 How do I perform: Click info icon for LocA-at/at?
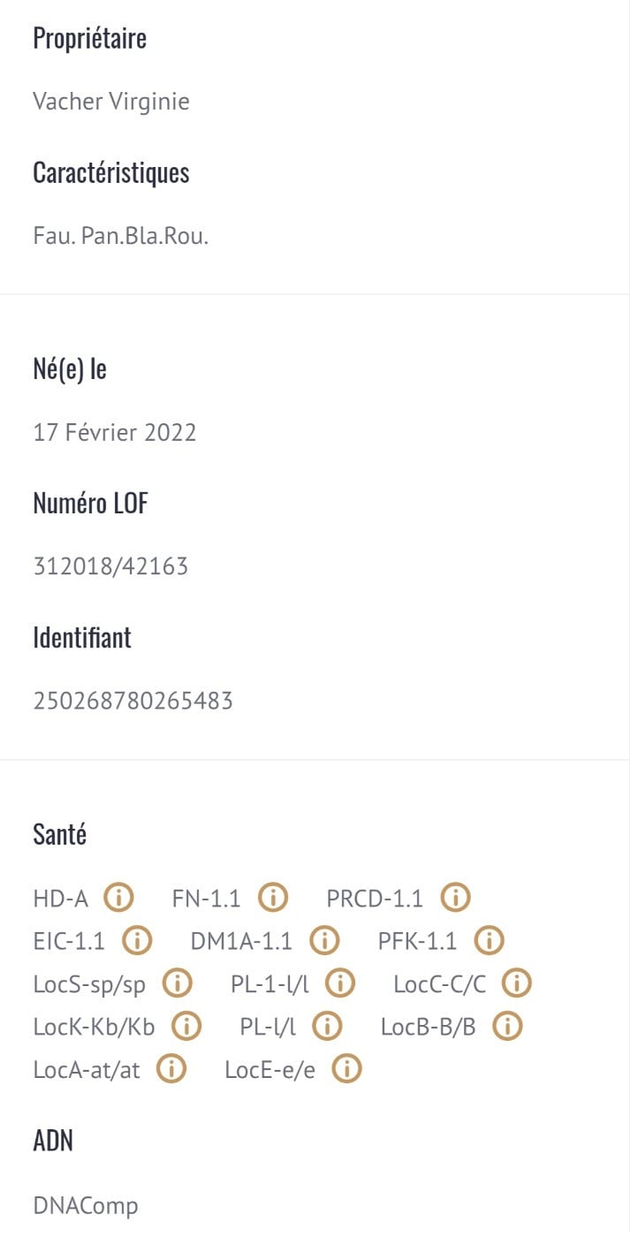pyautogui.click(x=171, y=1070)
